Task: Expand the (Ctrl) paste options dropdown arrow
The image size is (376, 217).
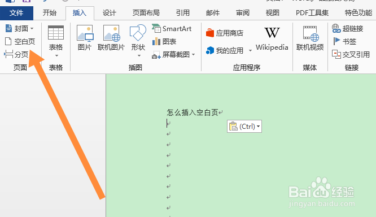Action: [258, 126]
